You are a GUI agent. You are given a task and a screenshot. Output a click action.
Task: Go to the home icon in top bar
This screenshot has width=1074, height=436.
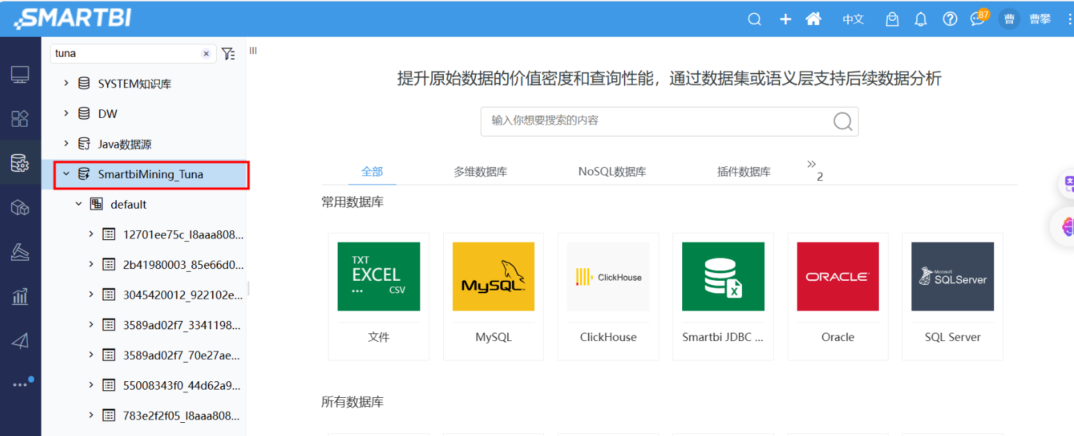(813, 19)
